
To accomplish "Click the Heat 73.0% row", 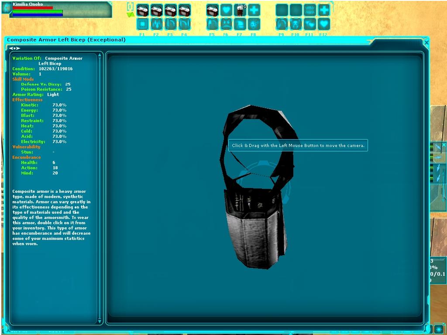I will [44, 126].
